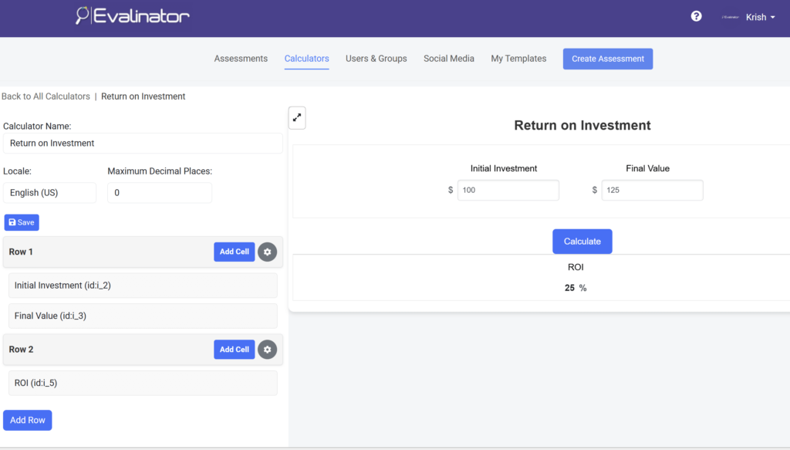This screenshot has width=790, height=450.
Task: Click the expand preview arrows icon
Action: coord(297,118)
